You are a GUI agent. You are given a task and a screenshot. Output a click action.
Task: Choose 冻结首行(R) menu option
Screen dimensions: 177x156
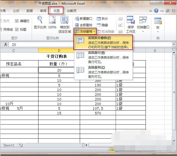pyautogui.click(x=103, y=57)
